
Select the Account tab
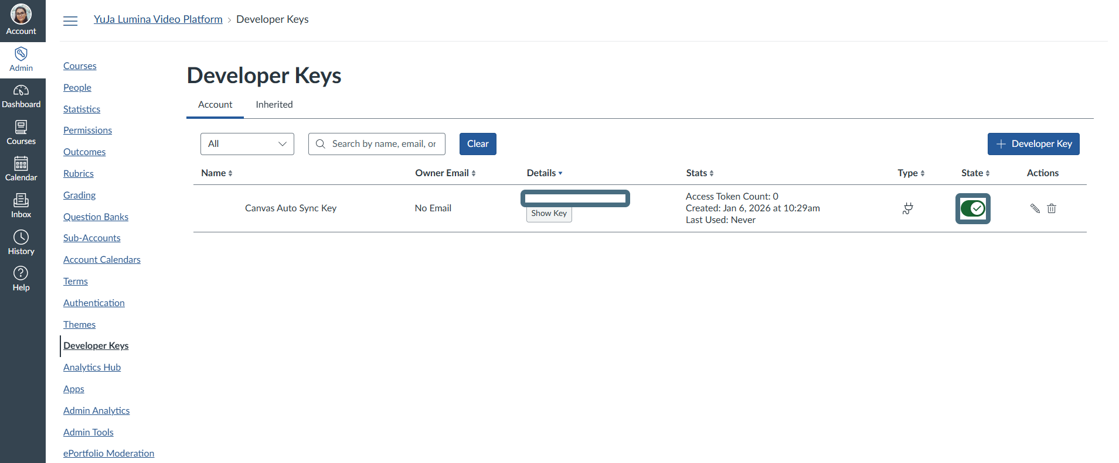click(215, 105)
